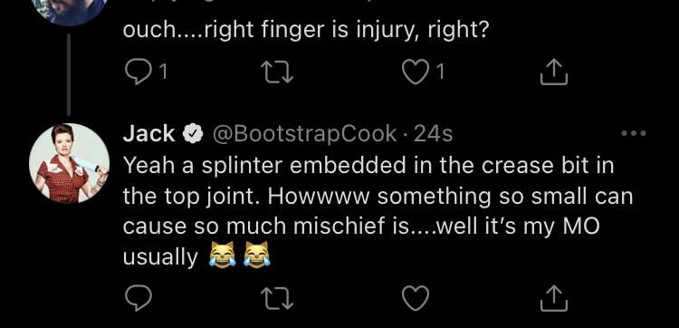Like the "ouch....right finger" tweet
Screen dimensions: 679x328
point(416,72)
